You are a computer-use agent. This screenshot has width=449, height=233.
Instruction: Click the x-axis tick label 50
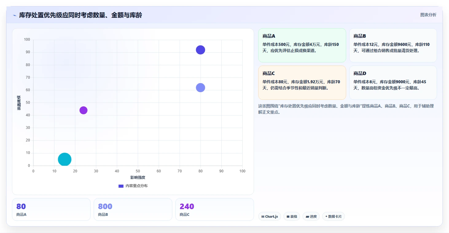[138, 171]
